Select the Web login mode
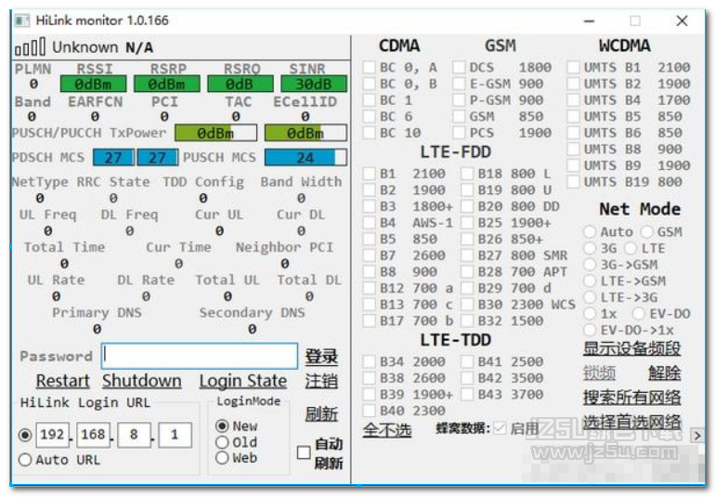Viewport: 716px width, 497px height. coord(222,458)
